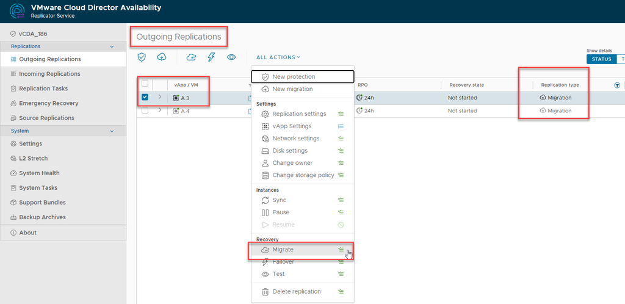625x304 pixels.
Task: Collapse the System sidebar section
Action: pos(111,131)
